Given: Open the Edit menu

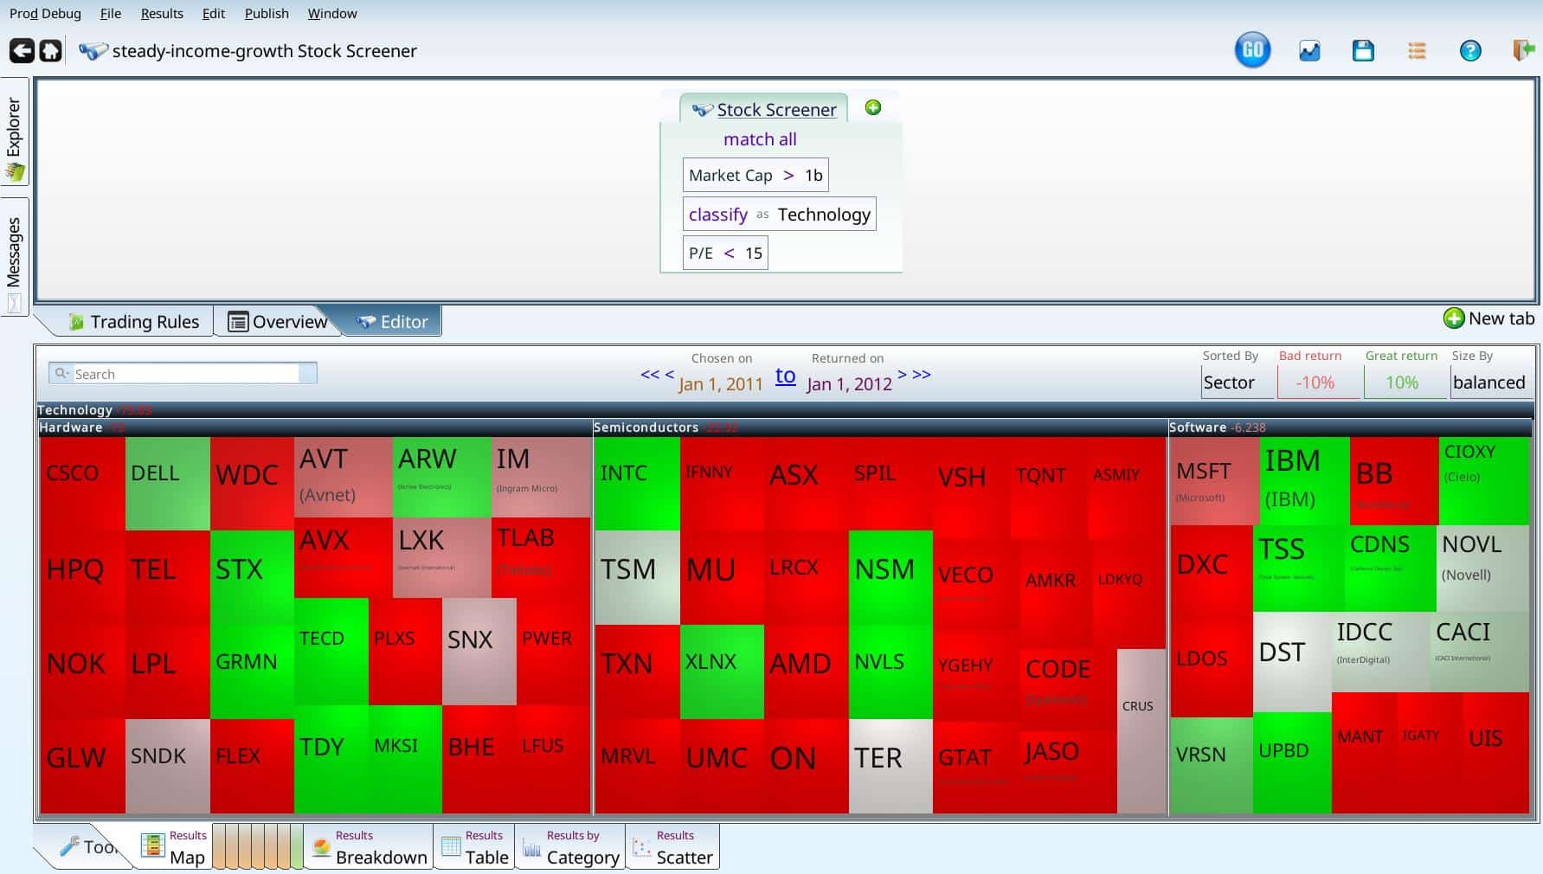Looking at the screenshot, I should point(213,13).
